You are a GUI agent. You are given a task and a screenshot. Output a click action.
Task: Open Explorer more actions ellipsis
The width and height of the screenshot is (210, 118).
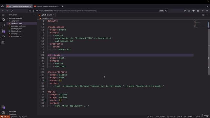(x=33, y=15)
